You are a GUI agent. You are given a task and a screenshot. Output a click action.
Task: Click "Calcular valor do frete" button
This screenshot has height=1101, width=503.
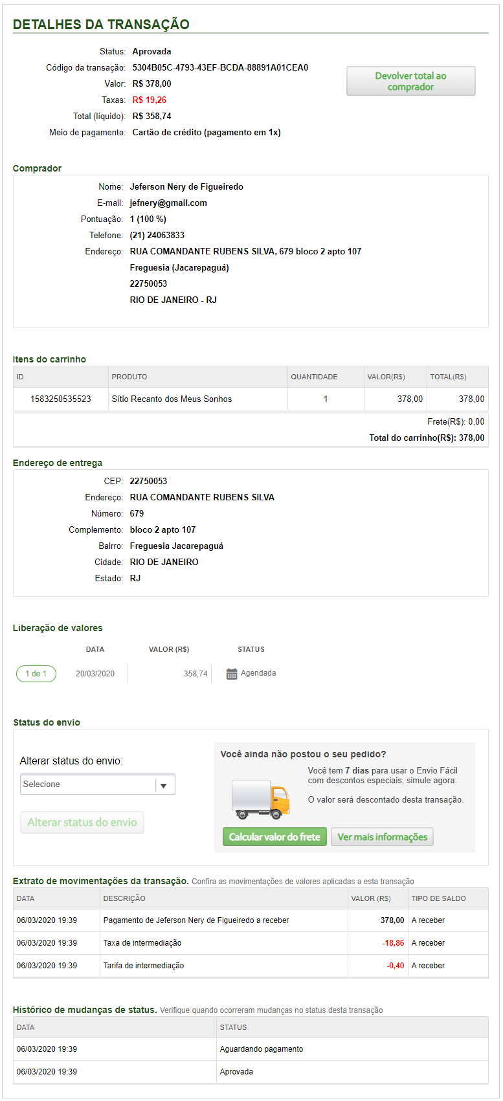coord(274,837)
